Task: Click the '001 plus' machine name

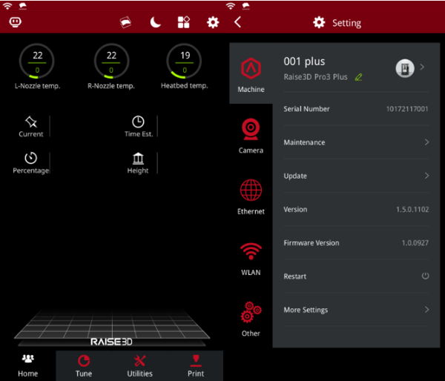Action: pyautogui.click(x=304, y=62)
